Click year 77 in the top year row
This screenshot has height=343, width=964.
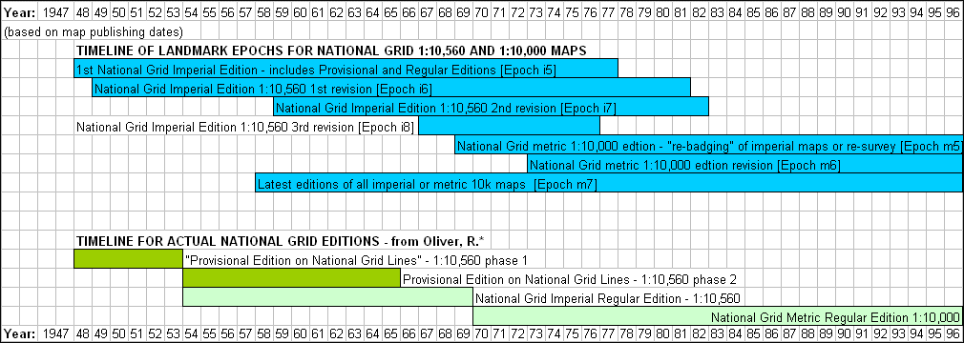609,11
